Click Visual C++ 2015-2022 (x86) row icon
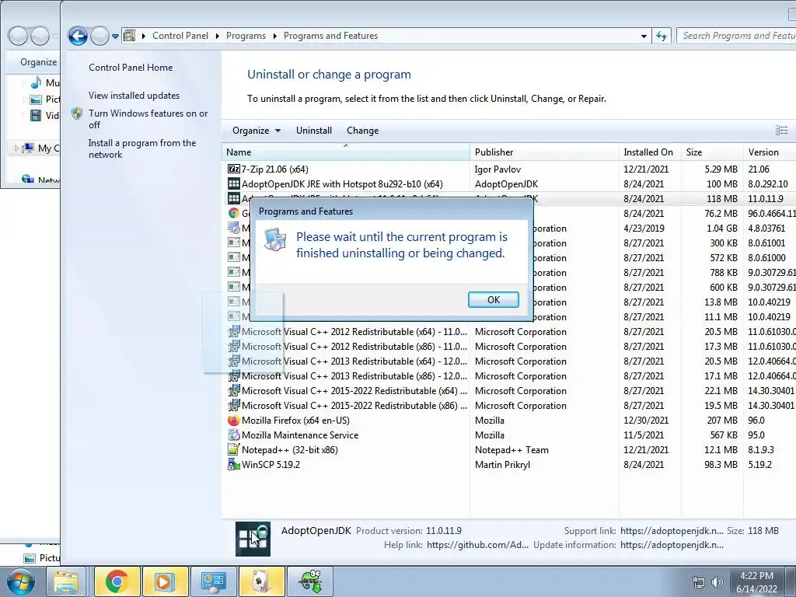 (x=233, y=405)
